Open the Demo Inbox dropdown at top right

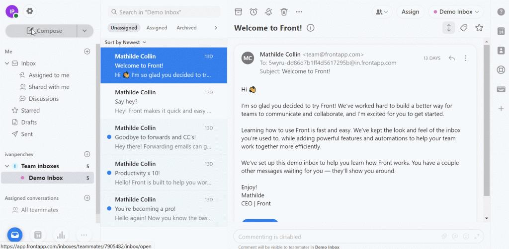pyautogui.click(x=456, y=12)
